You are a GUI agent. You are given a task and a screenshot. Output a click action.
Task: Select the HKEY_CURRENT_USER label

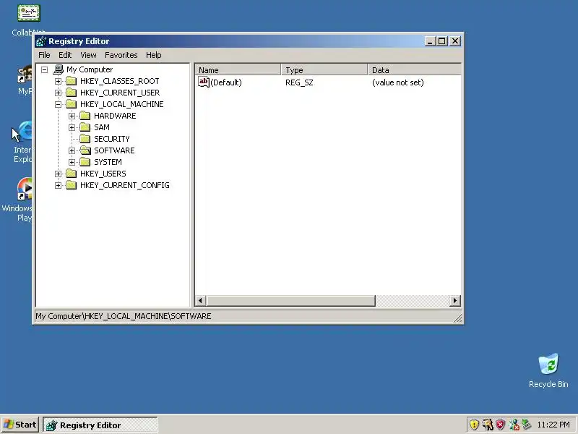tap(120, 93)
